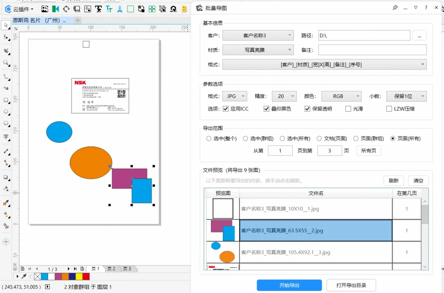
Task: Pin the 批量导图 panel
Action: [x=395, y=8]
